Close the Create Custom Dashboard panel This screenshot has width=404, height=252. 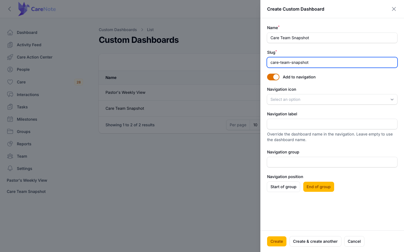[394, 9]
